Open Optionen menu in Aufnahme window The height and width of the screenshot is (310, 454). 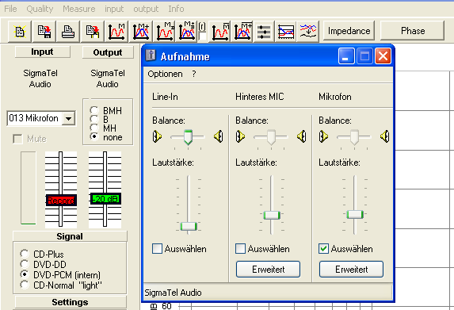(165, 75)
